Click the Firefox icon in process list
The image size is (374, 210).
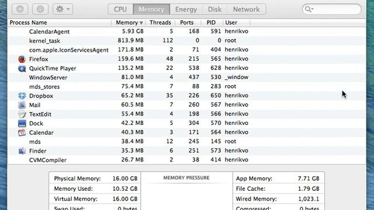(22, 59)
